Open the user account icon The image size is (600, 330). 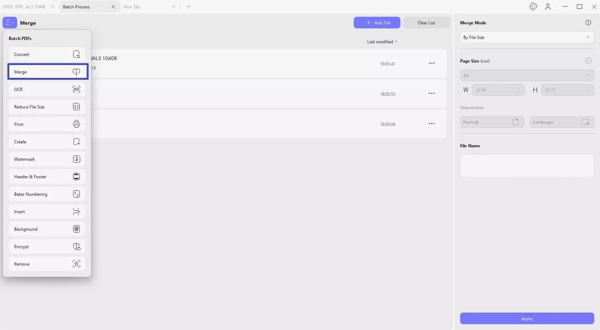point(548,6)
